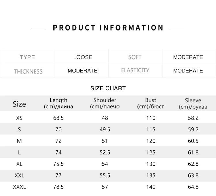
Task: Click the XL length value 75.5
Action: [x=58, y=164]
